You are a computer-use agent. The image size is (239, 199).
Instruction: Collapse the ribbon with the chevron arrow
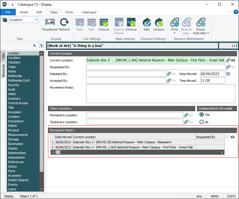230,12
